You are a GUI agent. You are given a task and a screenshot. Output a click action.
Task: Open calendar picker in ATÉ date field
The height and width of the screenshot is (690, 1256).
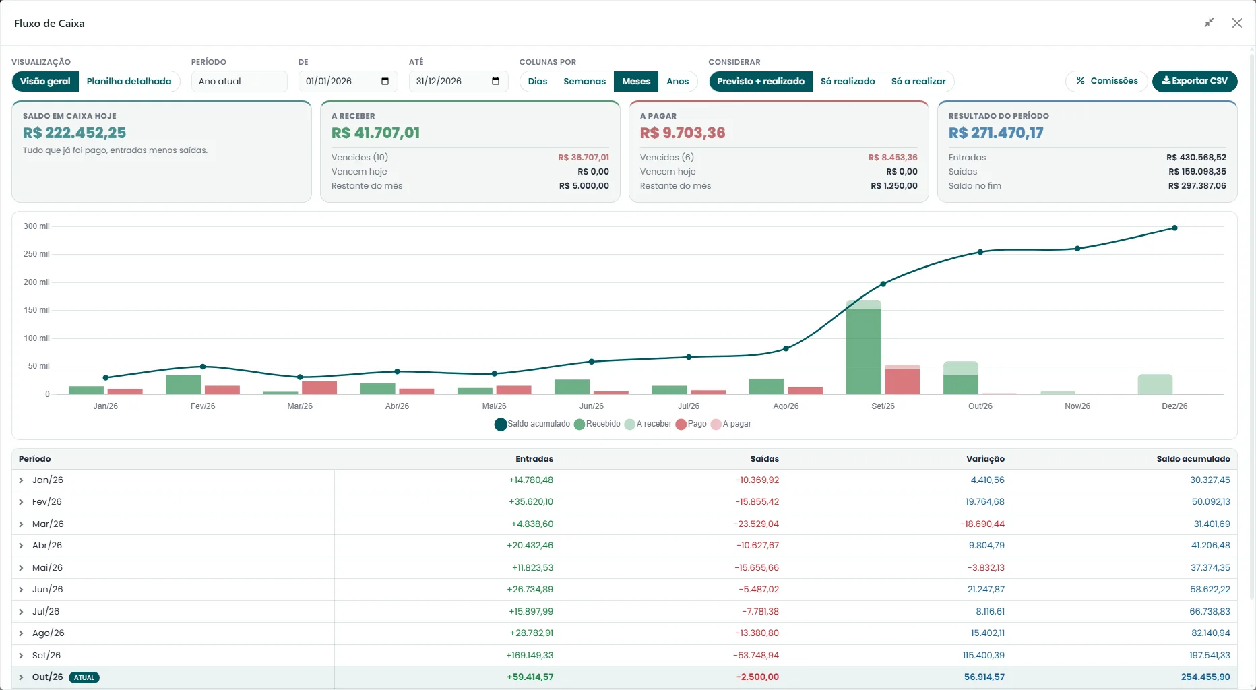coord(496,81)
